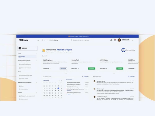Click the floww logo

pos(24,40)
